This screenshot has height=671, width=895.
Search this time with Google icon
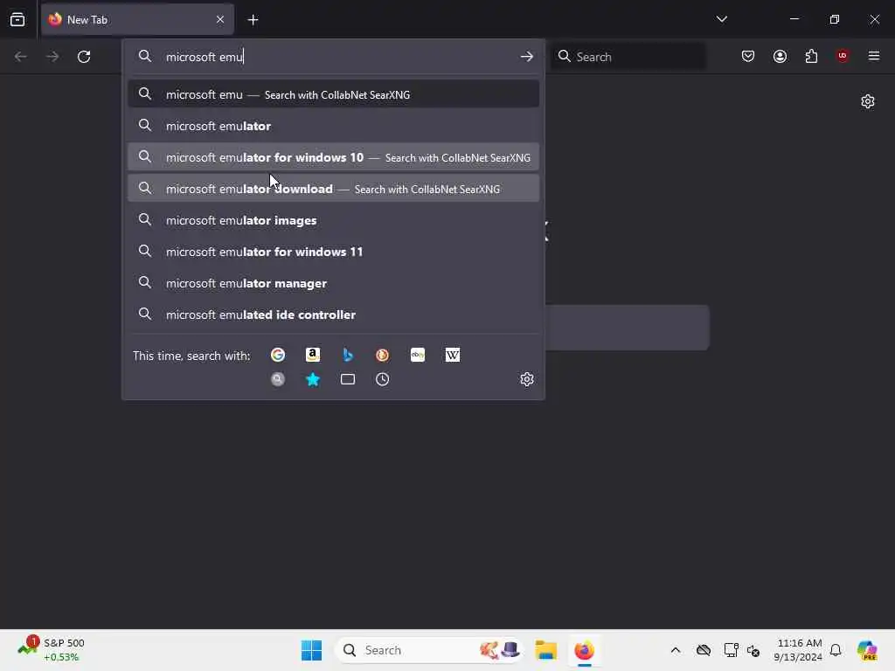[x=277, y=355]
